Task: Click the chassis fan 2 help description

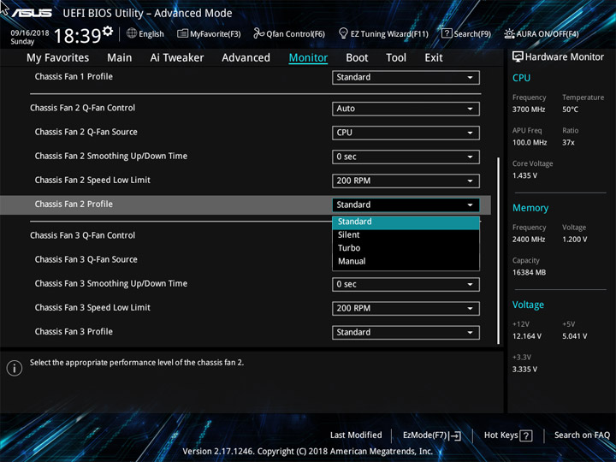Action: (x=137, y=363)
